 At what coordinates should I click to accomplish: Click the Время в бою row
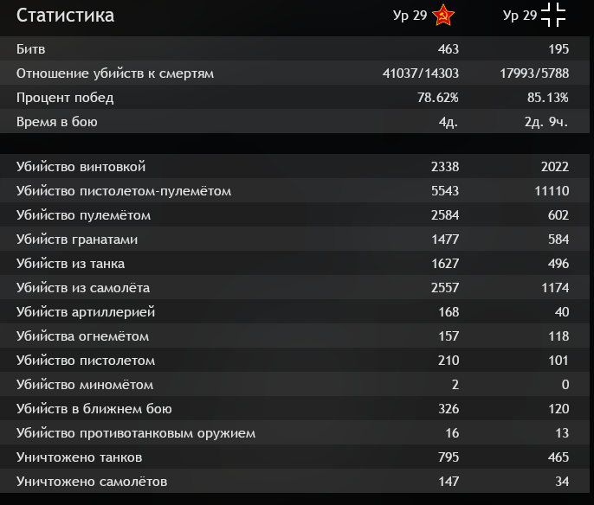(x=294, y=121)
